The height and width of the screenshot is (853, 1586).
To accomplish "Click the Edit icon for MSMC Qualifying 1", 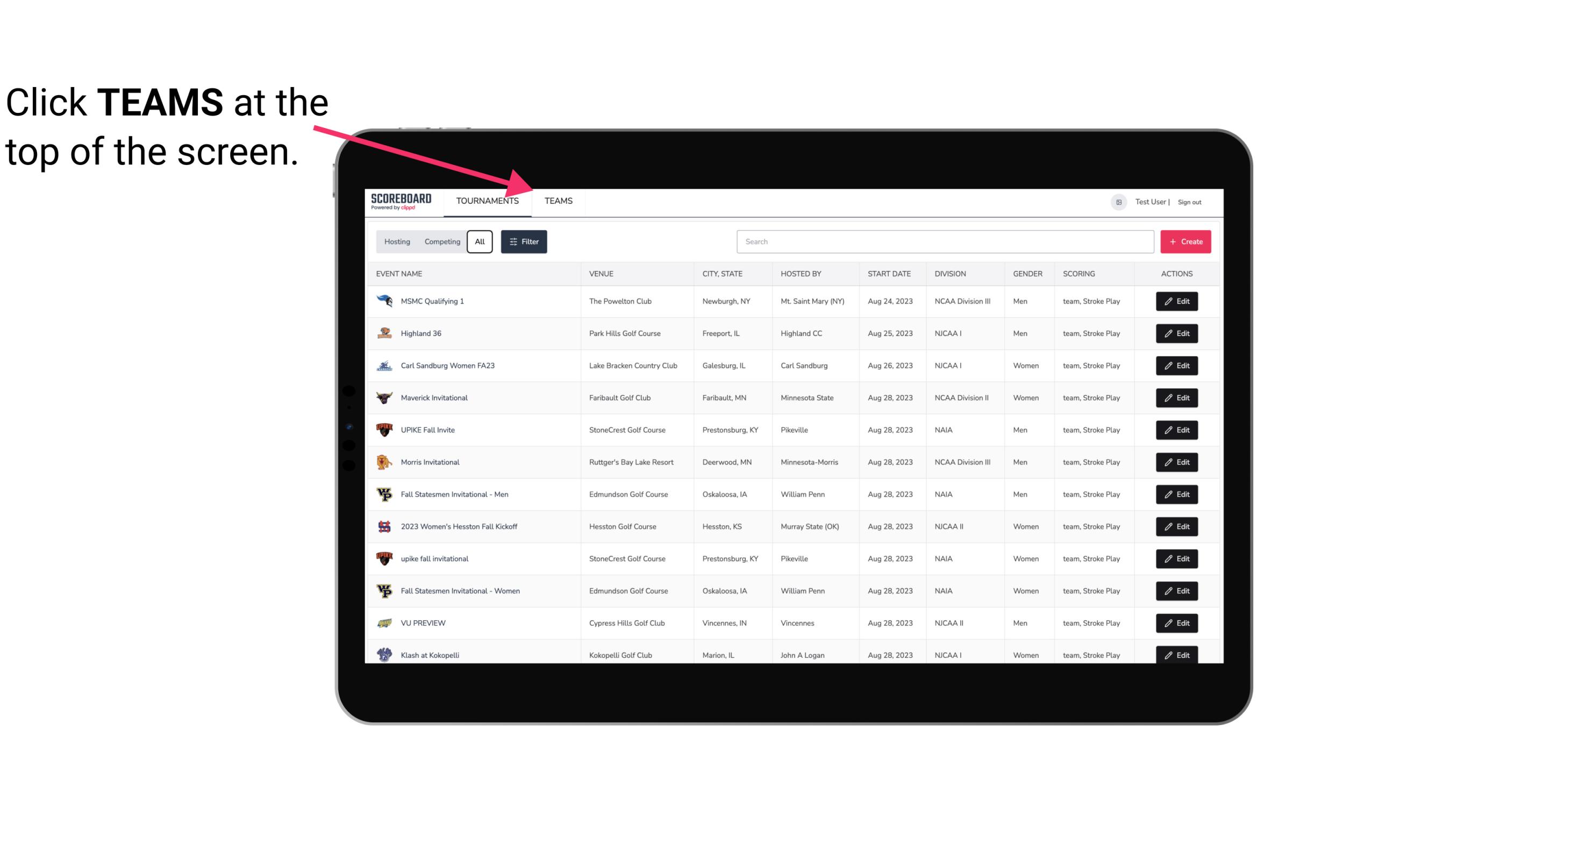I will pyautogui.click(x=1176, y=302).
